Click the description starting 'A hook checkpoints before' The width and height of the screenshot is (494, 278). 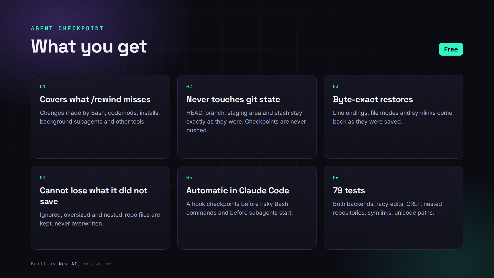tap(240, 208)
